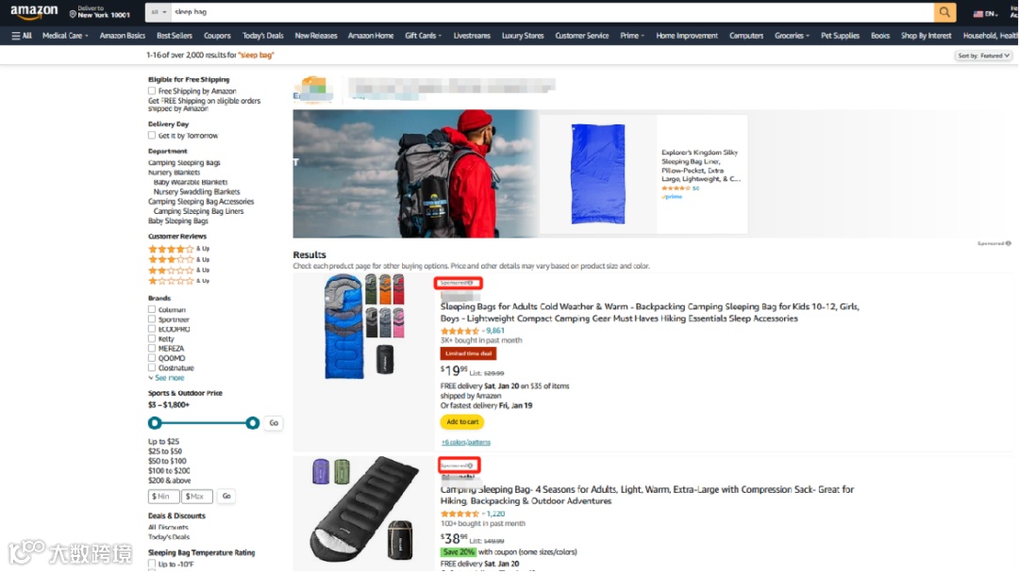Screen dimensions: 1019x572
Task: Click the $ Min price input field
Action: coord(163,496)
